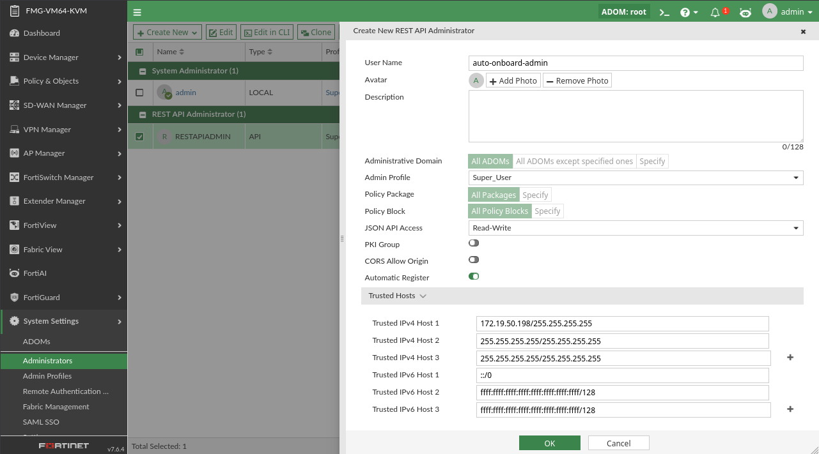Image resolution: width=819 pixels, height=454 pixels.
Task: Expand Device Manager in the sidebar
Action: point(51,57)
